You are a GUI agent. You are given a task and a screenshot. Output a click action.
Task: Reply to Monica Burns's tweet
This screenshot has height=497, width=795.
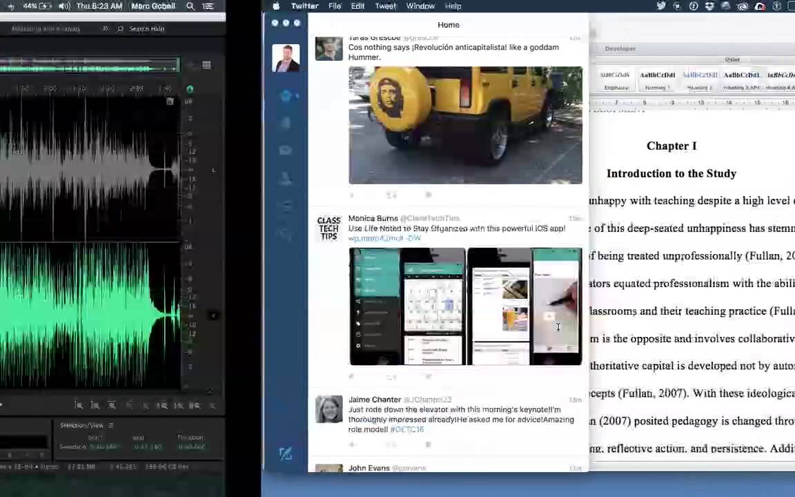tap(352, 376)
